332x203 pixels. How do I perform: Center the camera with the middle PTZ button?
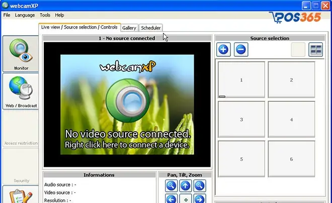pos(185,199)
